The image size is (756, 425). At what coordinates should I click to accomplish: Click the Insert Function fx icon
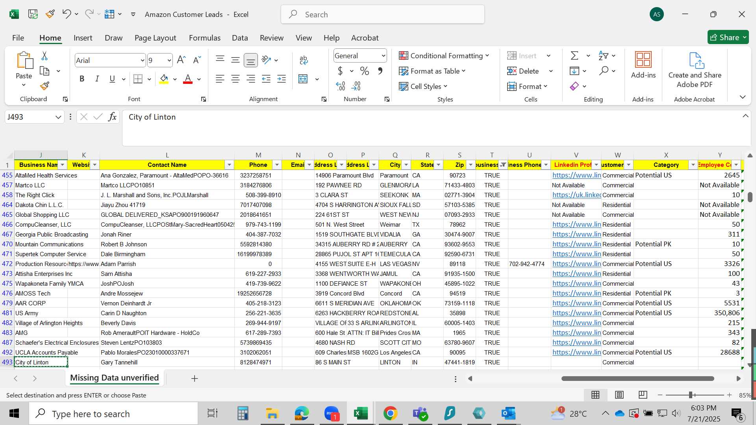click(112, 116)
